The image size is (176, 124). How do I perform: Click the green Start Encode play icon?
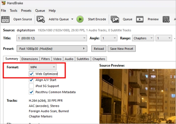point(80,19)
